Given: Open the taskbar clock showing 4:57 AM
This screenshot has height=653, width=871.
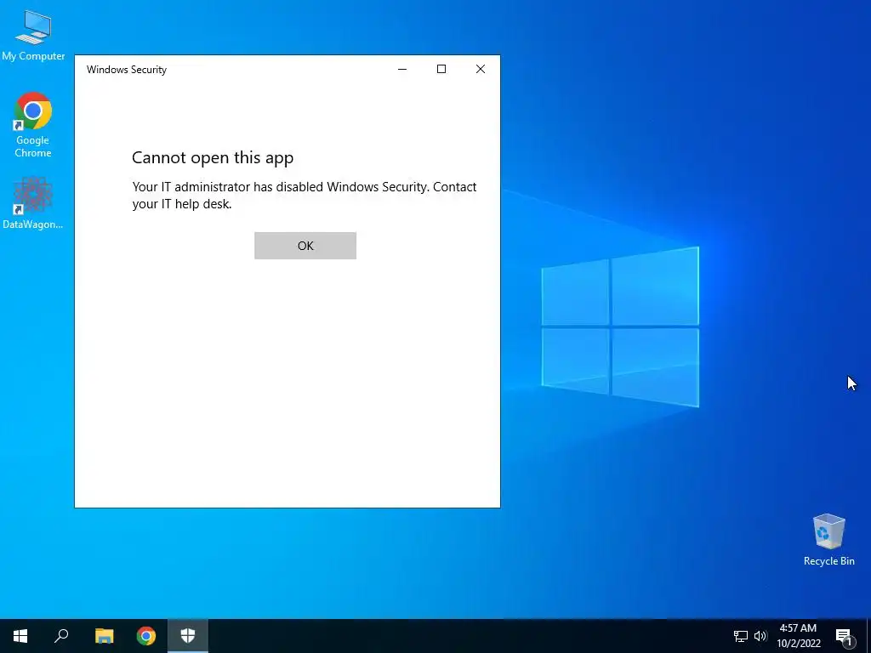Looking at the screenshot, I should [798, 636].
